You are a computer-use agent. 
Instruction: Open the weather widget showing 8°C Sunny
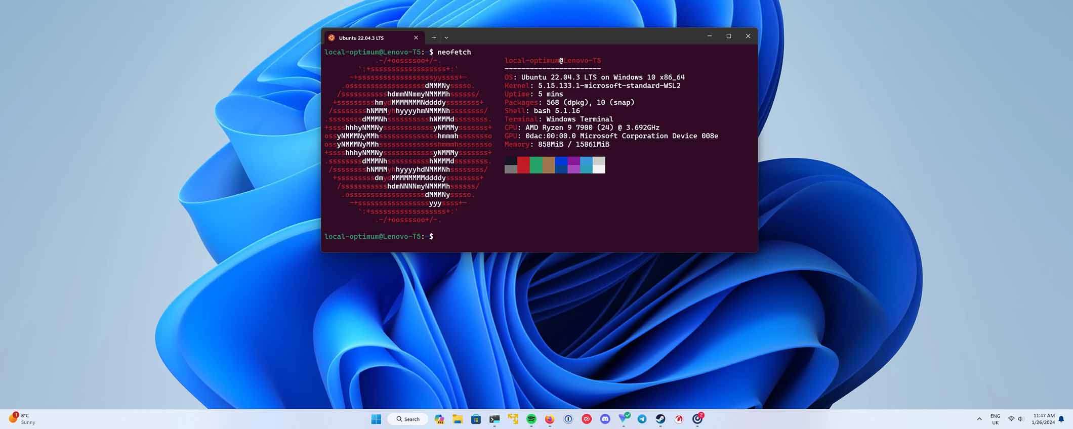[22, 418]
